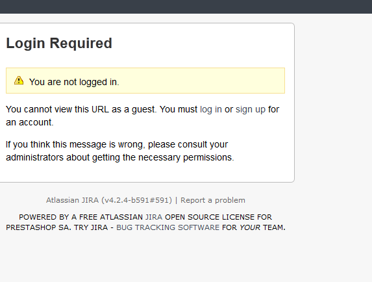
Task: Click the "OPEN SOURCE LICENSE FOR" footer text
Action: (x=218, y=217)
